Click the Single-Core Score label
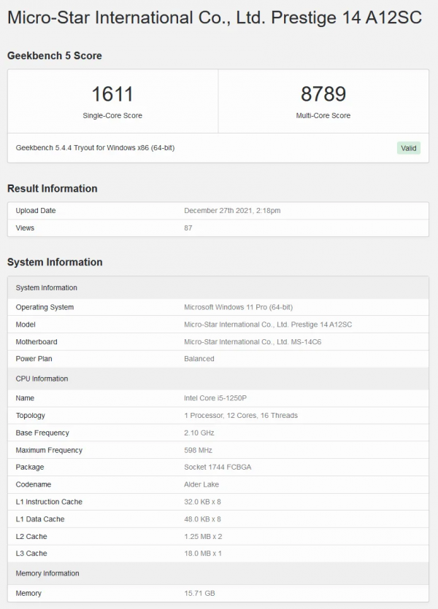This screenshot has width=438, height=609. click(x=112, y=115)
